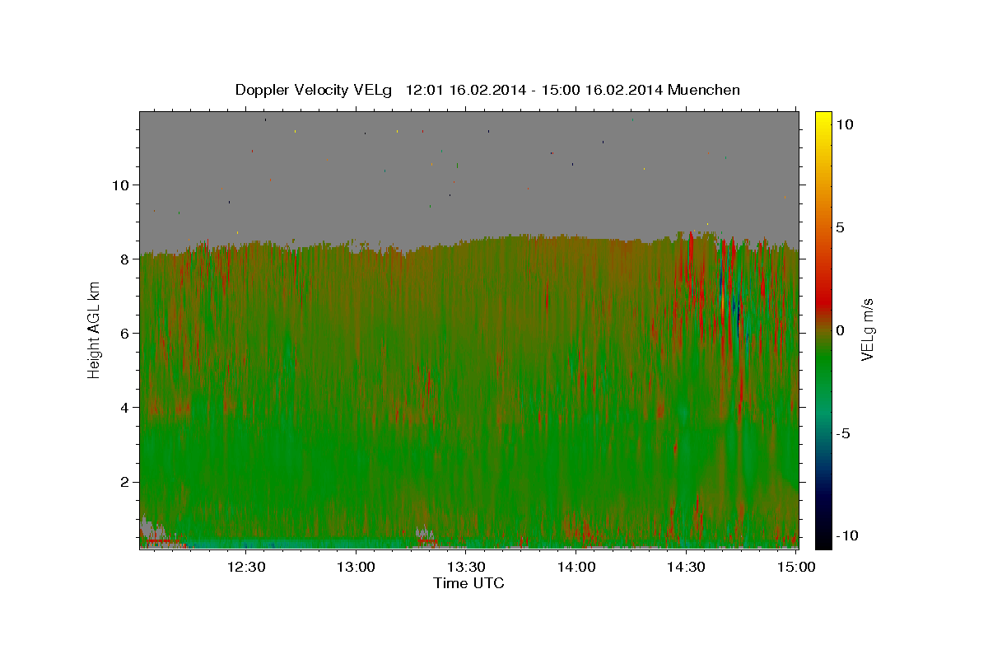
Task: Click the colorbar tick label -5
Action: click(842, 433)
